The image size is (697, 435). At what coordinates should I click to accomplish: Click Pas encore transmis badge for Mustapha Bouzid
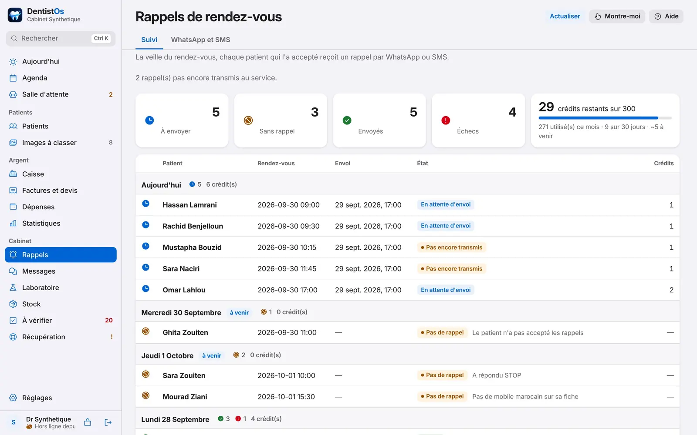point(451,248)
